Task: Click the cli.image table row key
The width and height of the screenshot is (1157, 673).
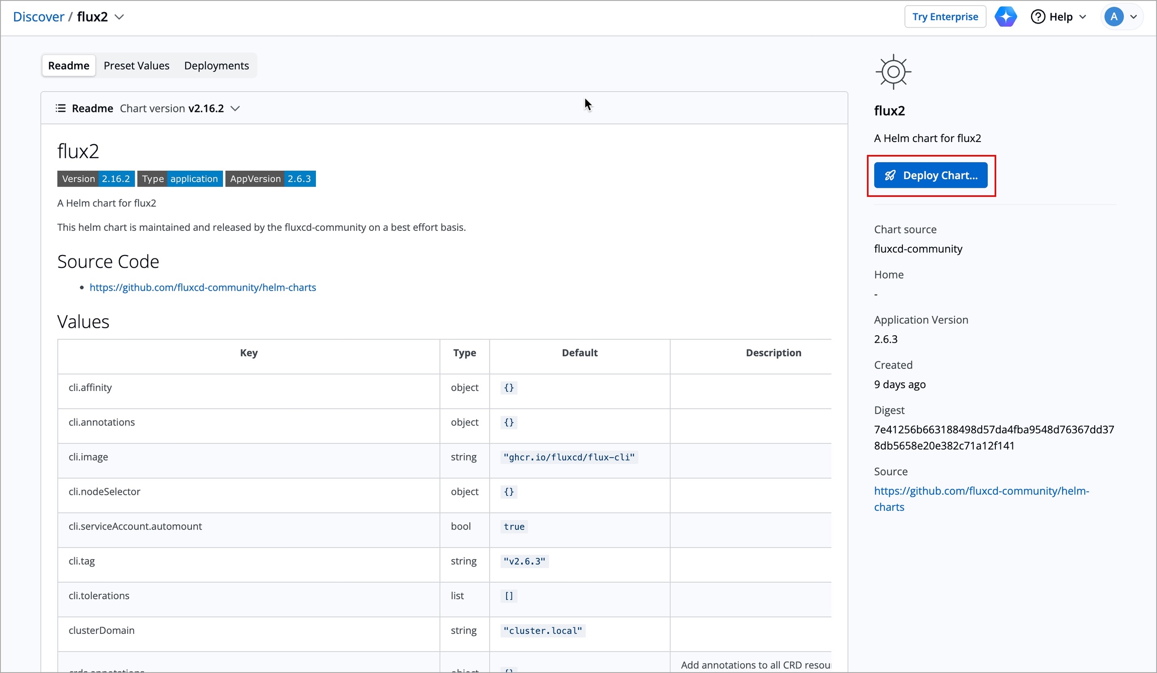Action: 88,457
